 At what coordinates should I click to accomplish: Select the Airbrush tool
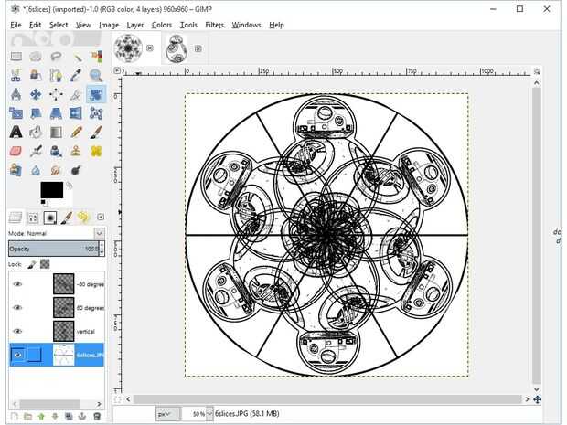[x=36, y=151]
